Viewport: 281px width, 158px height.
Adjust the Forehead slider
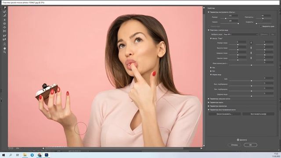(x=251, y=81)
